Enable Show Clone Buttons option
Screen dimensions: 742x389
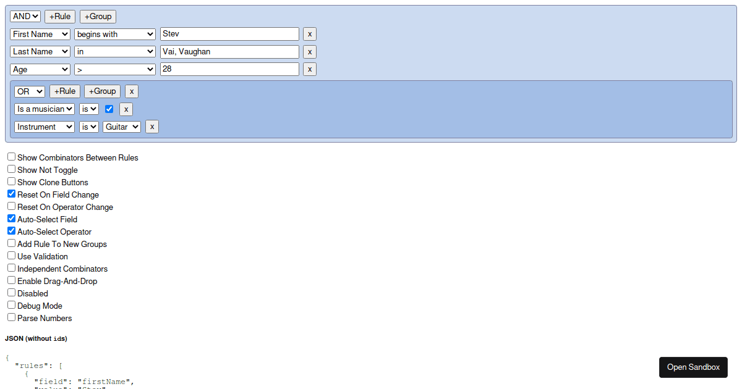pos(11,182)
